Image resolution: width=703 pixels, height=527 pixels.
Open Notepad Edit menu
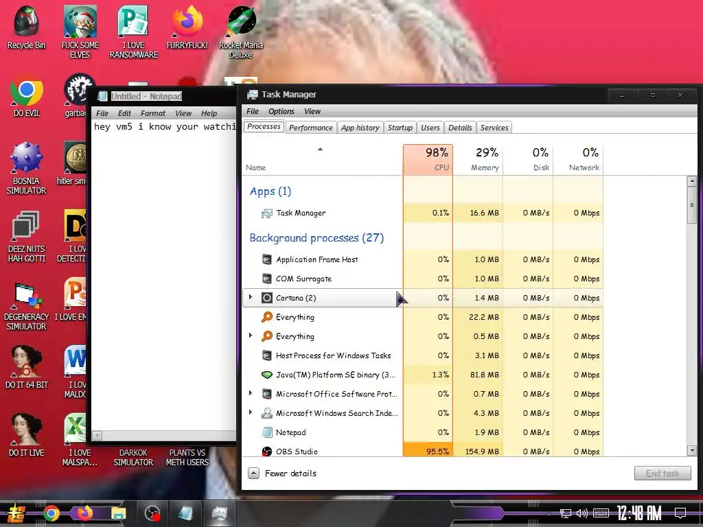[x=124, y=113]
